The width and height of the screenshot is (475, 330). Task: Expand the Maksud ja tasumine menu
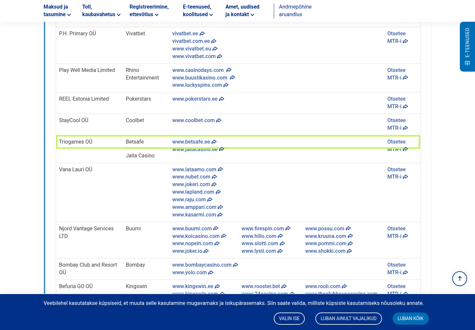(57, 11)
